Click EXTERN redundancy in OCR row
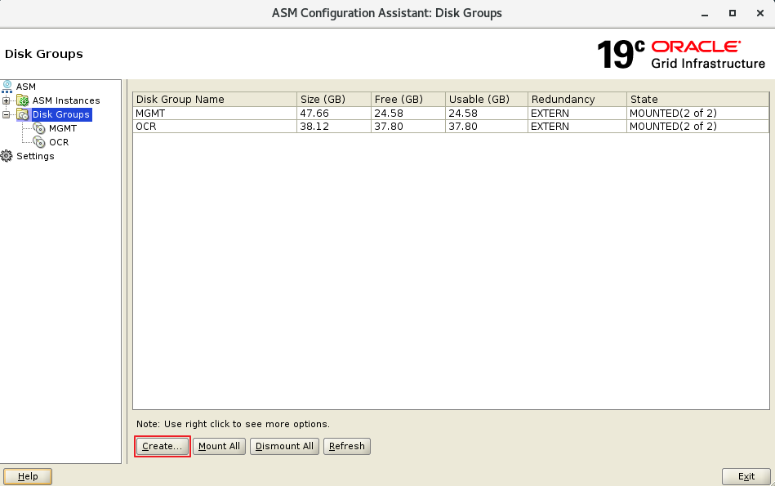This screenshot has height=486, width=775. tap(550, 126)
